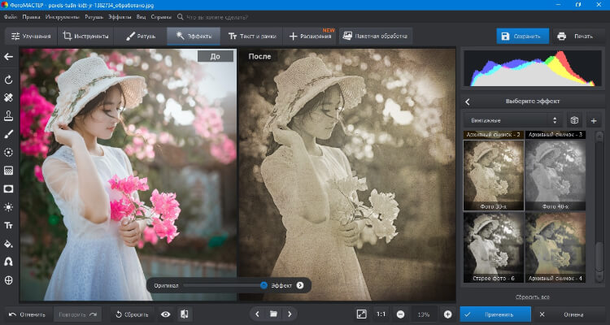Click the Оригинал–Эффект intensity slider handle
The width and height of the screenshot is (610, 325).
coord(264,285)
